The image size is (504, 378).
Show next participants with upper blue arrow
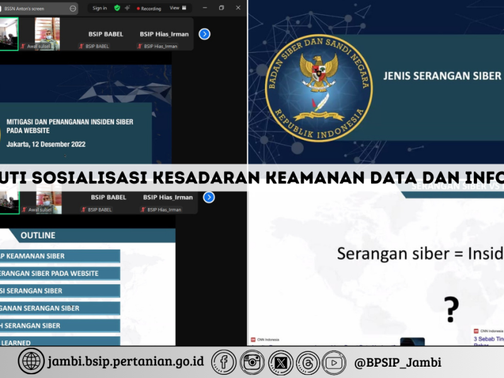pyautogui.click(x=204, y=34)
